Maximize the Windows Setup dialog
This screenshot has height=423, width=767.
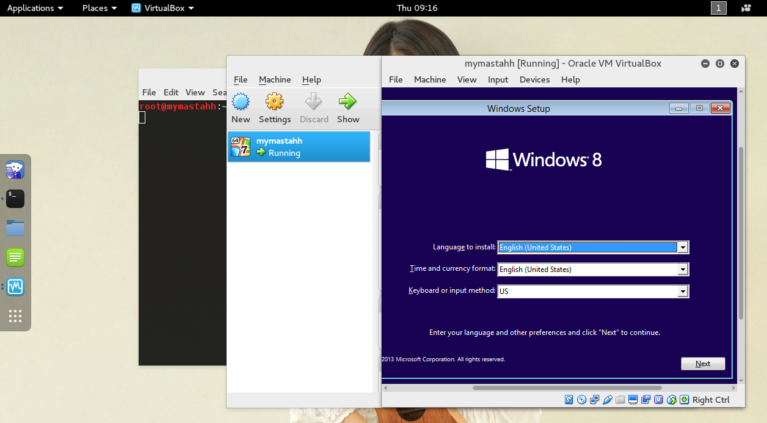[699, 108]
